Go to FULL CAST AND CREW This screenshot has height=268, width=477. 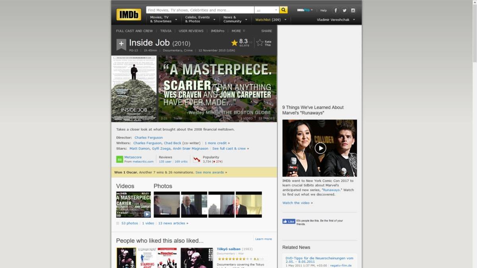(134, 31)
